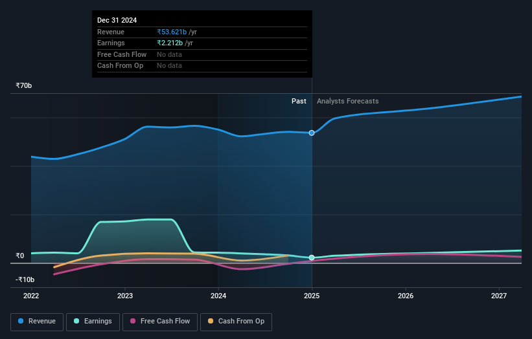Image resolution: width=532 pixels, height=339 pixels.
Task: Click the 2027 x-axis label
Action: click(499, 296)
